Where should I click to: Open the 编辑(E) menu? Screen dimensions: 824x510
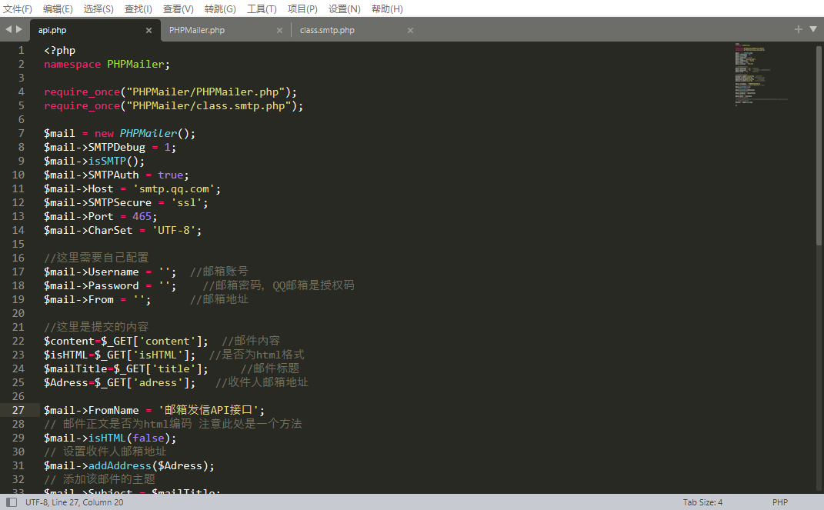[58, 8]
